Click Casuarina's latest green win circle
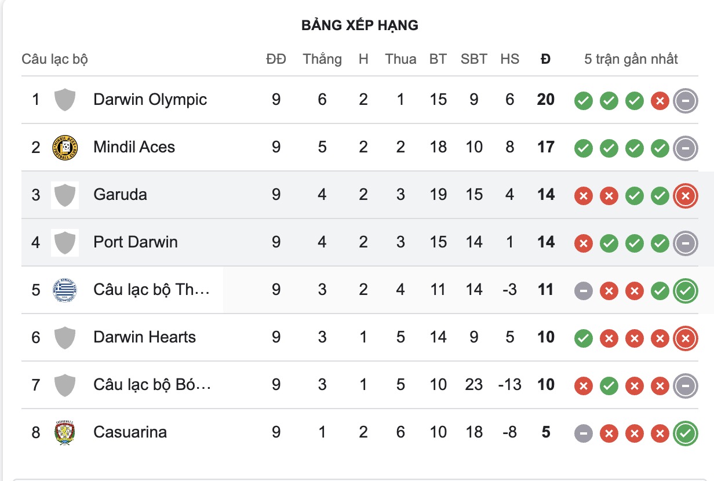This screenshot has width=714, height=481. click(x=684, y=432)
